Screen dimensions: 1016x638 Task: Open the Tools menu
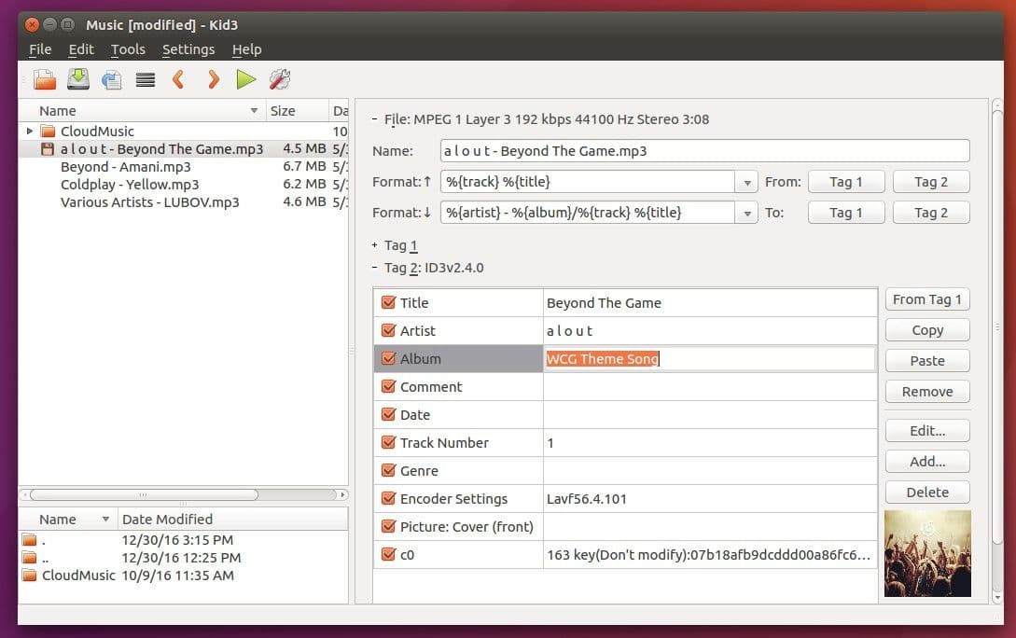tap(128, 49)
